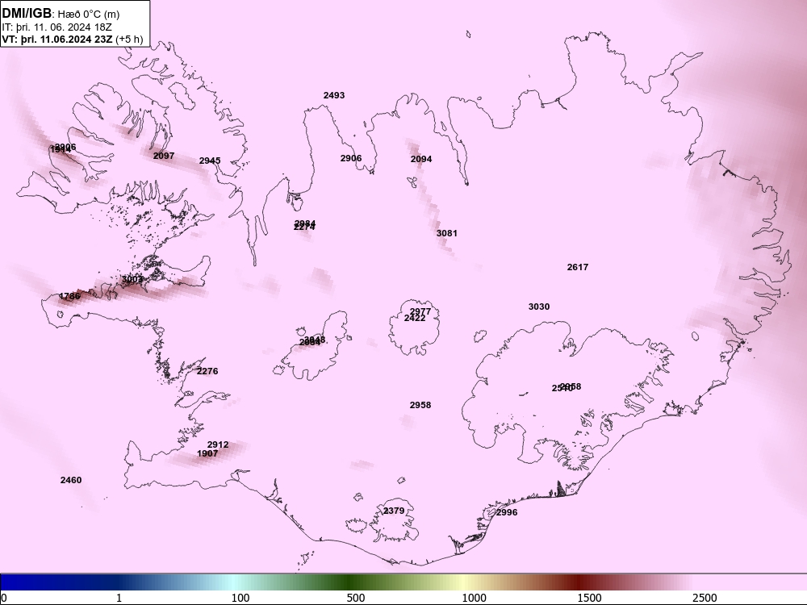Click the DMI/IGB title text
Viewport: 807px width, 605px height.
click(27, 14)
